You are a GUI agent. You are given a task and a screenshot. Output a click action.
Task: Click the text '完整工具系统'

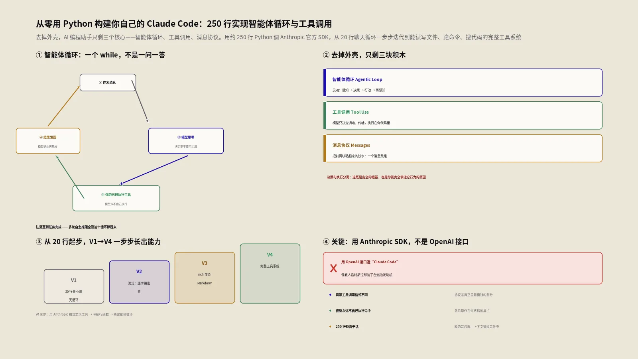[270, 266]
